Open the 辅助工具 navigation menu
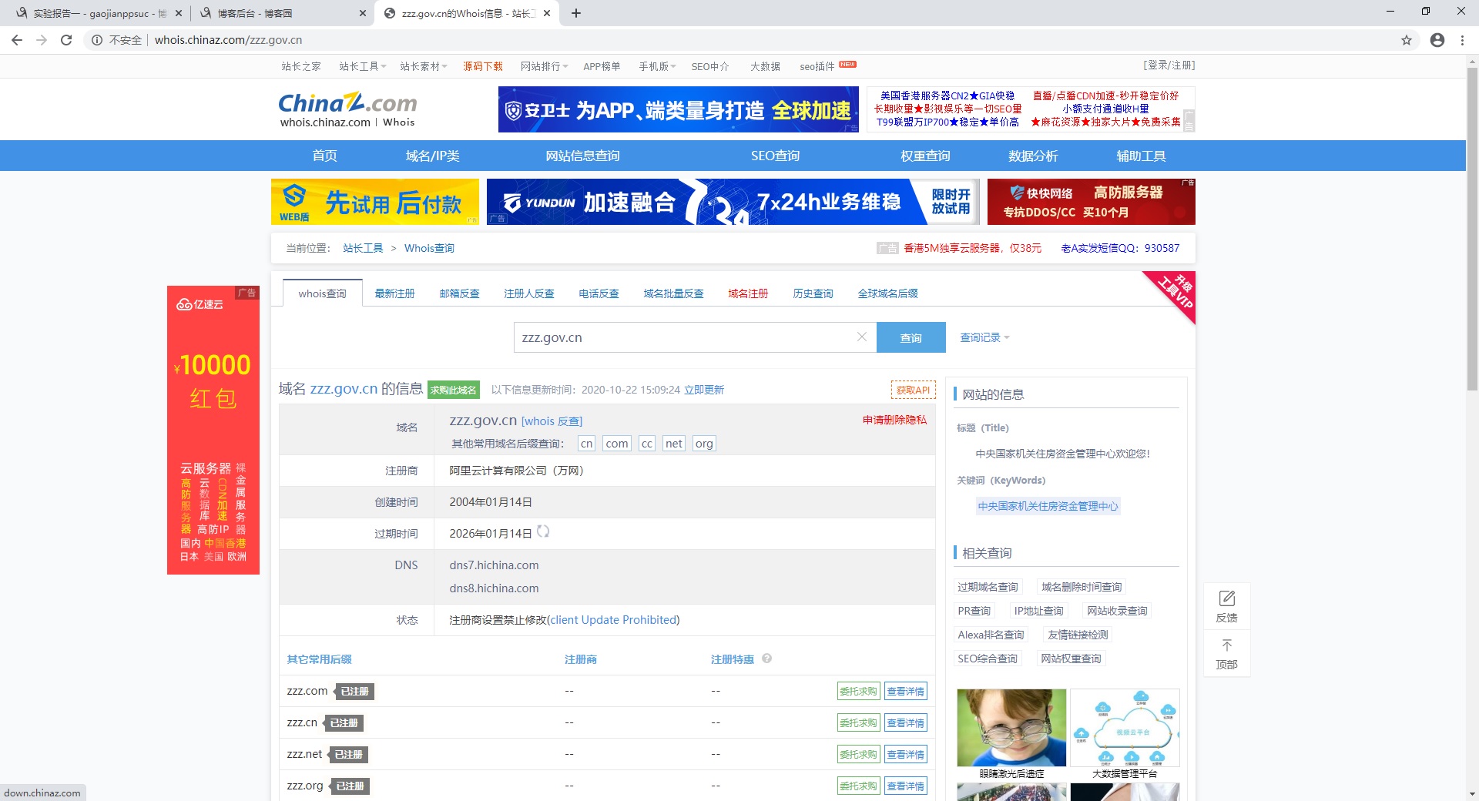Image resolution: width=1479 pixels, height=801 pixels. (x=1141, y=156)
